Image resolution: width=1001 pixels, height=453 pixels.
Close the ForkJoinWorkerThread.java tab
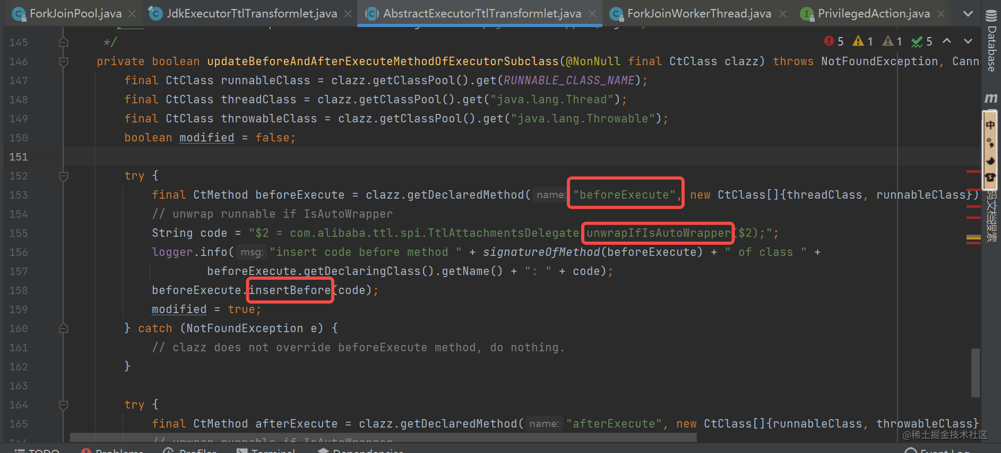pyautogui.click(x=783, y=14)
